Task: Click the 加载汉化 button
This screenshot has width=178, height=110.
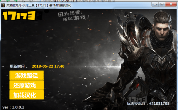Action: pos(27,95)
